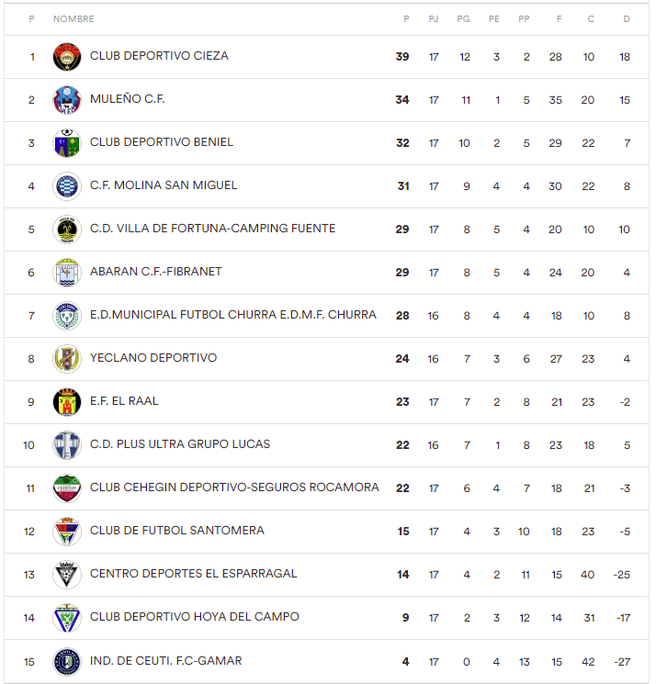Click the PG column header
Screen dimensions: 656x684
tap(464, 19)
